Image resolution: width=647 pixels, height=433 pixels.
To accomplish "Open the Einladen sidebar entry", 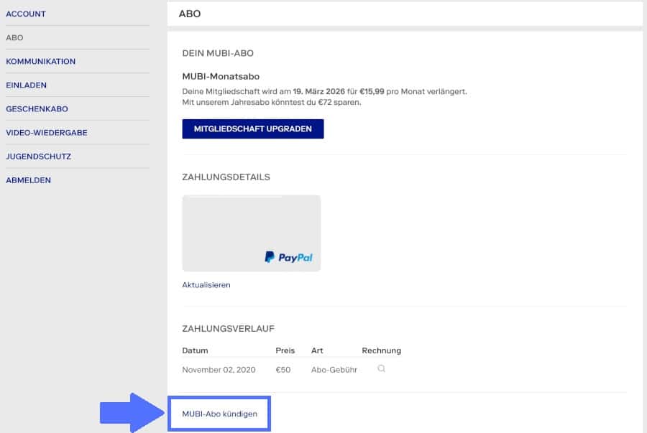I will 26,85.
